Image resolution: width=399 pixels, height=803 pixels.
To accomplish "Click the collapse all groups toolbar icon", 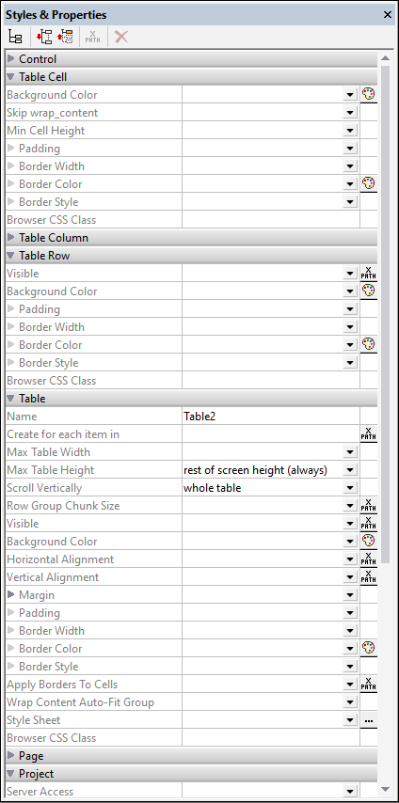I will (x=66, y=38).
